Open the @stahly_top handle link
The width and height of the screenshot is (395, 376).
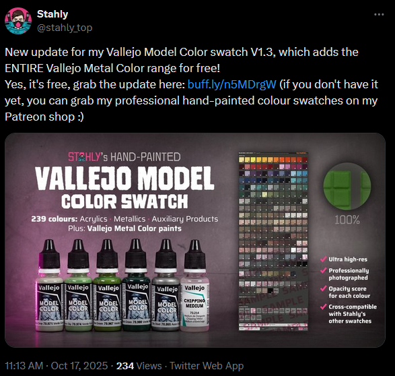65,28
